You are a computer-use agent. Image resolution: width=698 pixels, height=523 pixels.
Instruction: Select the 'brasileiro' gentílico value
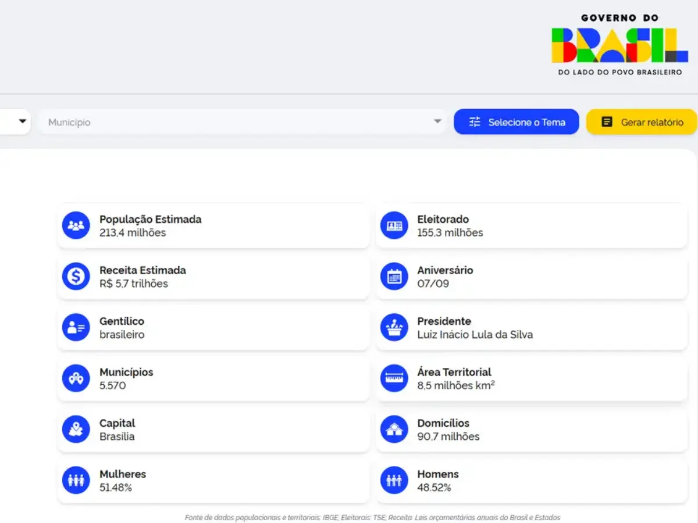pos(122,335)
